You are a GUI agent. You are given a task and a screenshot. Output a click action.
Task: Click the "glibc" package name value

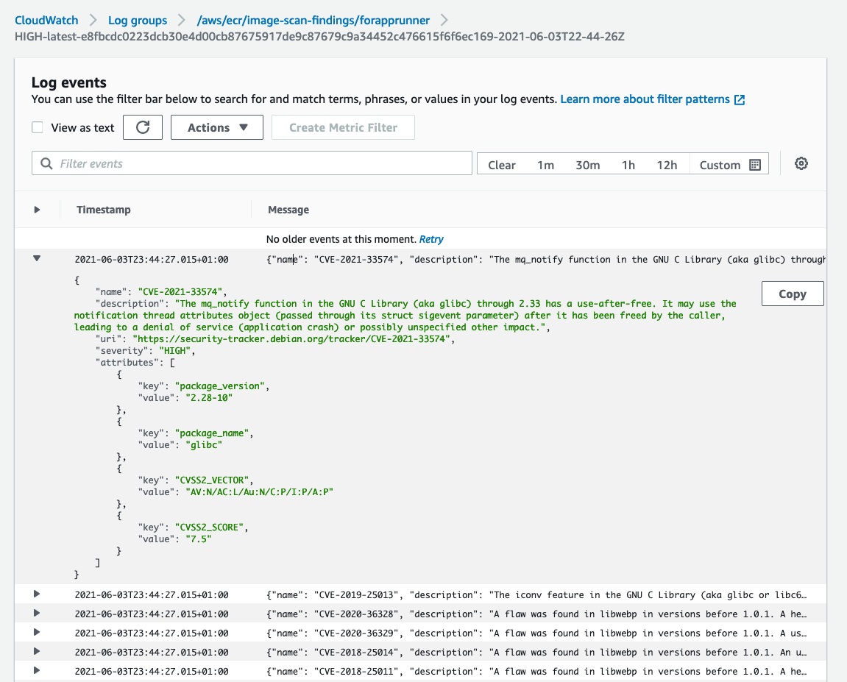[x=204, y=445]
